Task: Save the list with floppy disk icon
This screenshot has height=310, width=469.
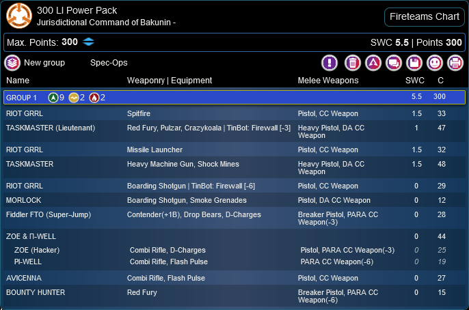Action: coord(414,63)
